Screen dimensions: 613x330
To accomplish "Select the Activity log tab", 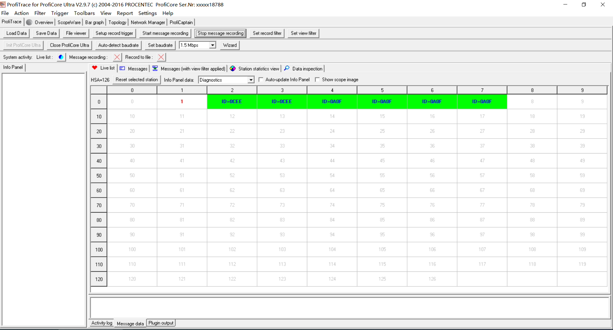I will (102, 323).
